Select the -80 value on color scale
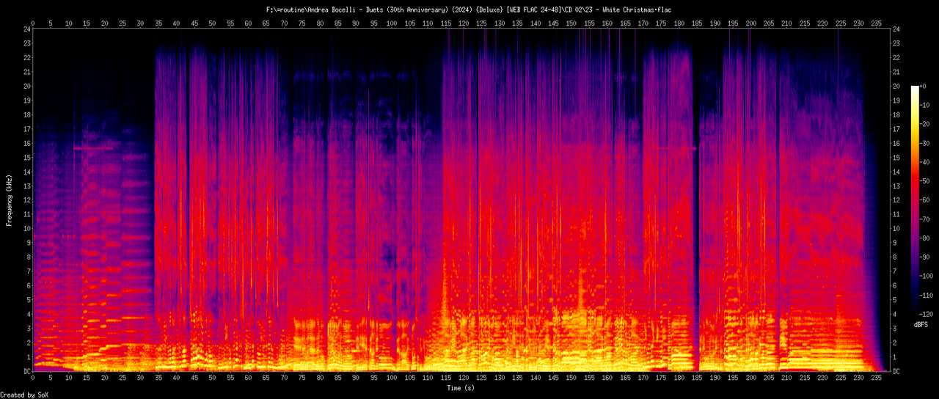939x399 pixels. (x=926, y=239)
